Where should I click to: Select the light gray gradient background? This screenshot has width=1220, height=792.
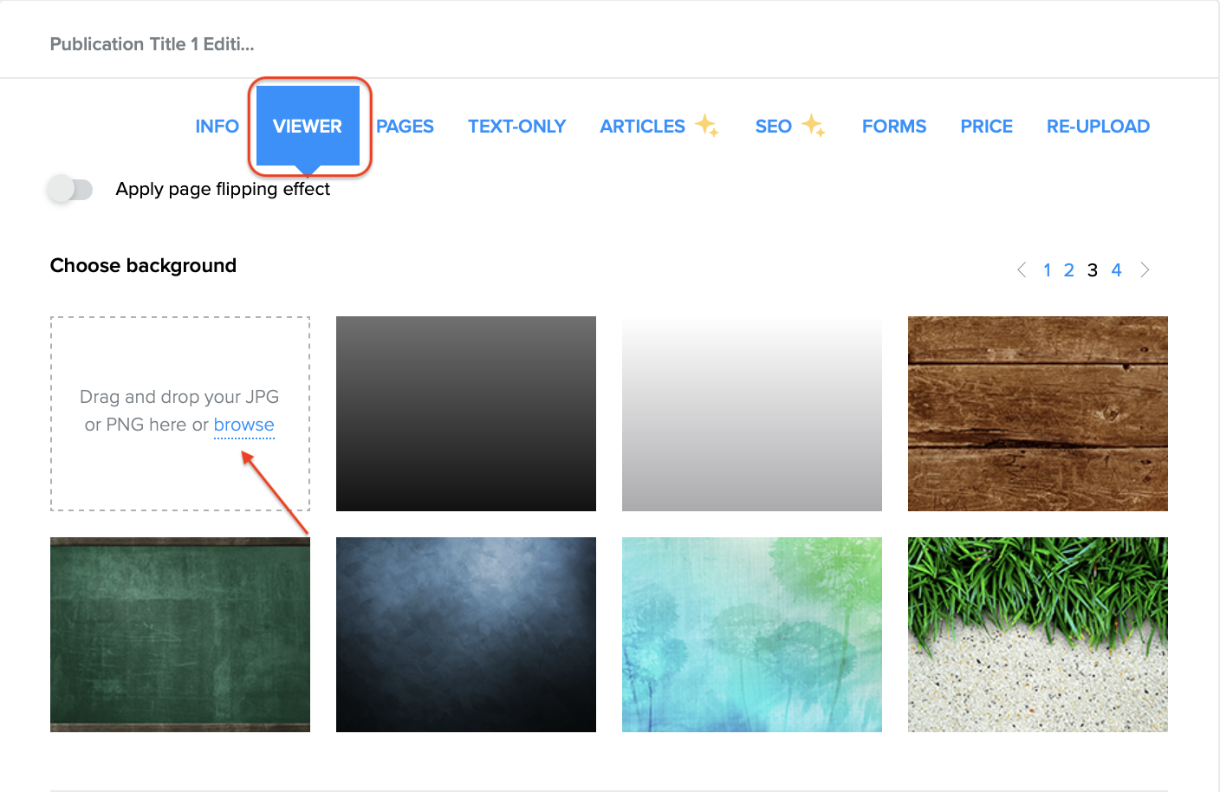coord(751,413)
